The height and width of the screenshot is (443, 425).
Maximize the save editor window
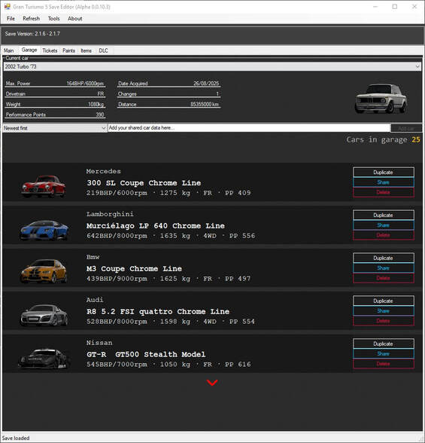[395, 7]
